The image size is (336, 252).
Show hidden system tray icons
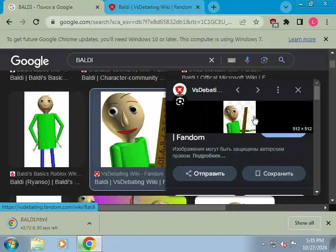pyautogui.click(x=263, y=244)
